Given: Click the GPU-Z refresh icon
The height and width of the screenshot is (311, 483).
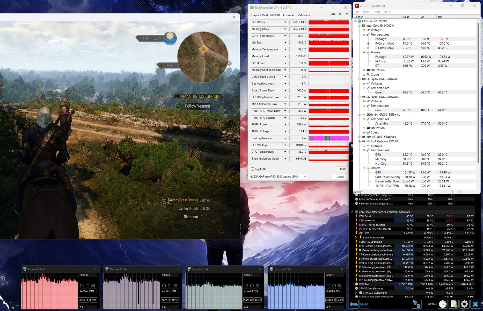Looking at the screenshot, I should coord(340,14).
